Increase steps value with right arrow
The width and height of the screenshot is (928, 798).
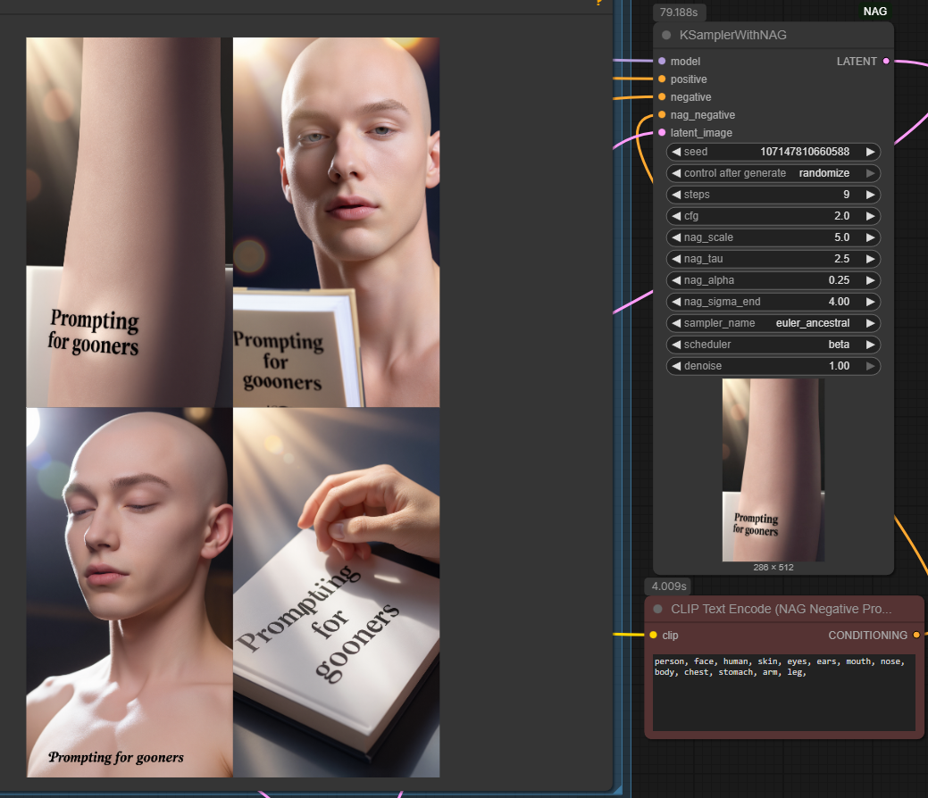click(x=871, y=195)
